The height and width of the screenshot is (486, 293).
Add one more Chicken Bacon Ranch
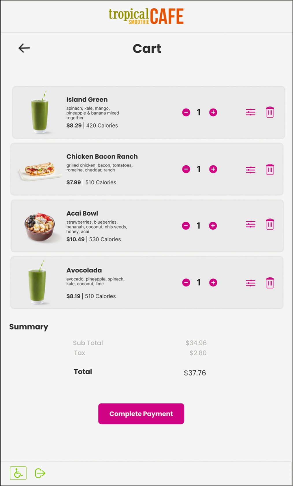click(213, 169)
